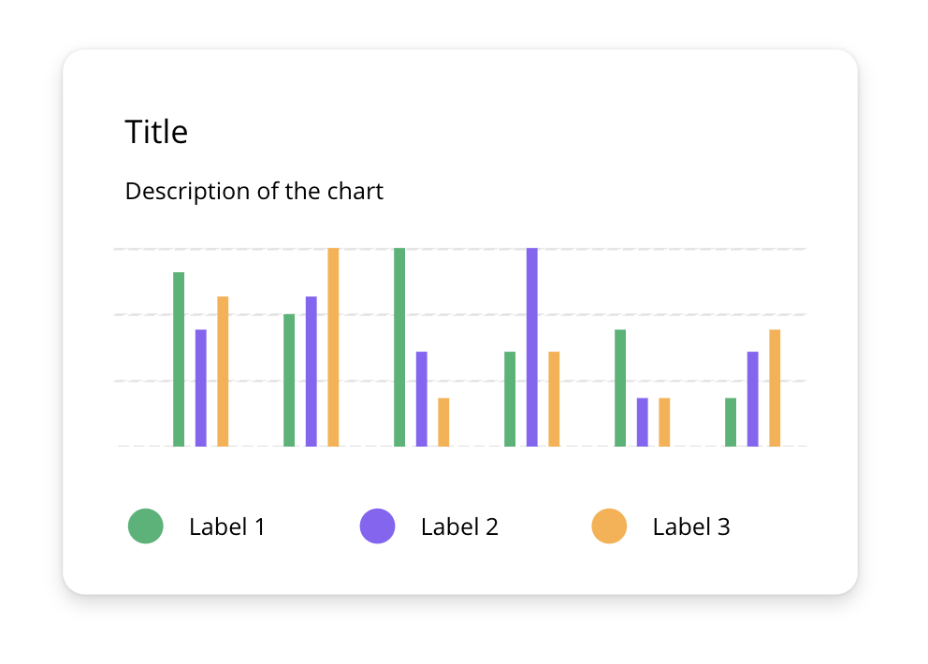Image resolution: width=928 pixels, height=664 pixels.
Task: Click the tallest green bar in third group
Action: click(x=399, y=347)
